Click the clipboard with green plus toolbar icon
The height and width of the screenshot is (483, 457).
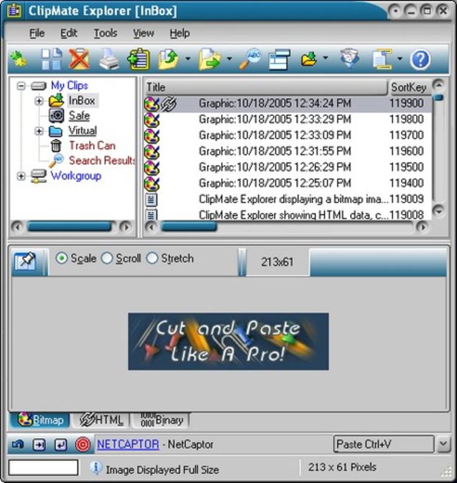pyautogui.click(x=139, y=59)
